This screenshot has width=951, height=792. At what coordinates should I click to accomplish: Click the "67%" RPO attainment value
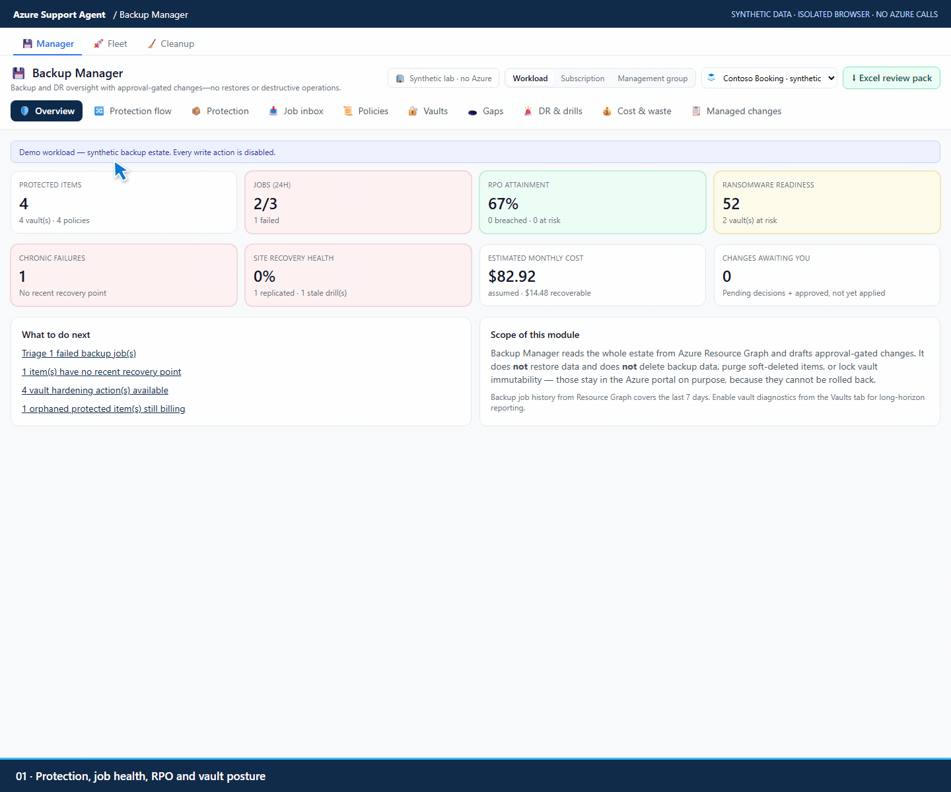tap(503, 203)
